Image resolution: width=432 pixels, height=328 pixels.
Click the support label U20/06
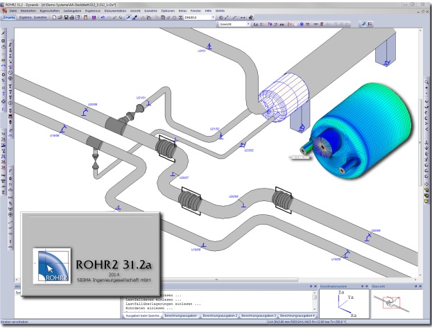pyautogui.click(x=93, y=105)
